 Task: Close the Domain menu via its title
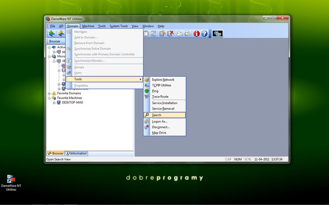click(x=73, y=26)
